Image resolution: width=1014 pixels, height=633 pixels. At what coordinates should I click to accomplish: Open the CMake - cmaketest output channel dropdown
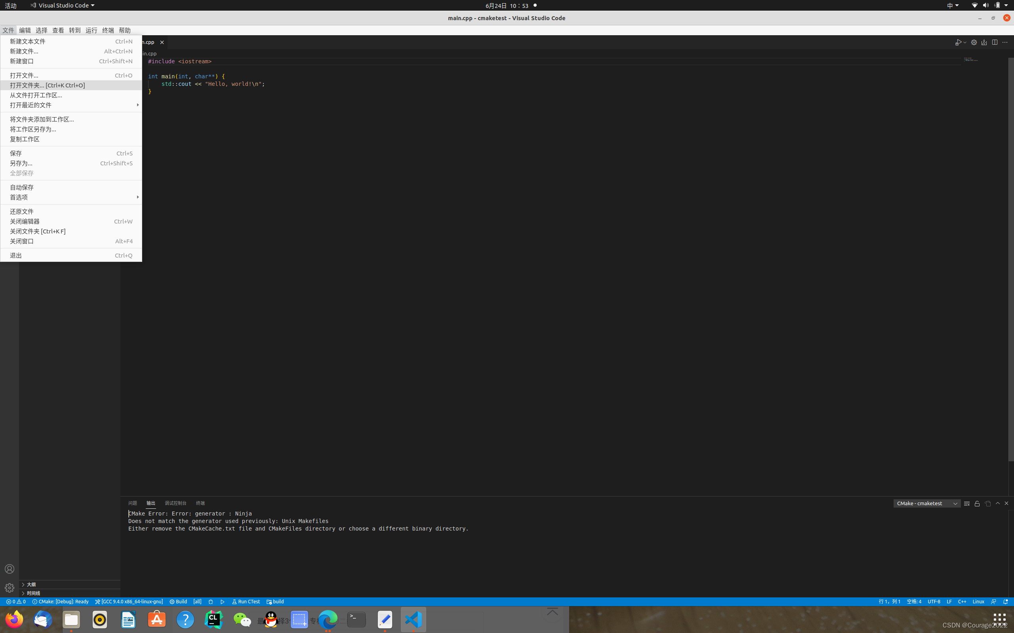(x=926, y=503)
